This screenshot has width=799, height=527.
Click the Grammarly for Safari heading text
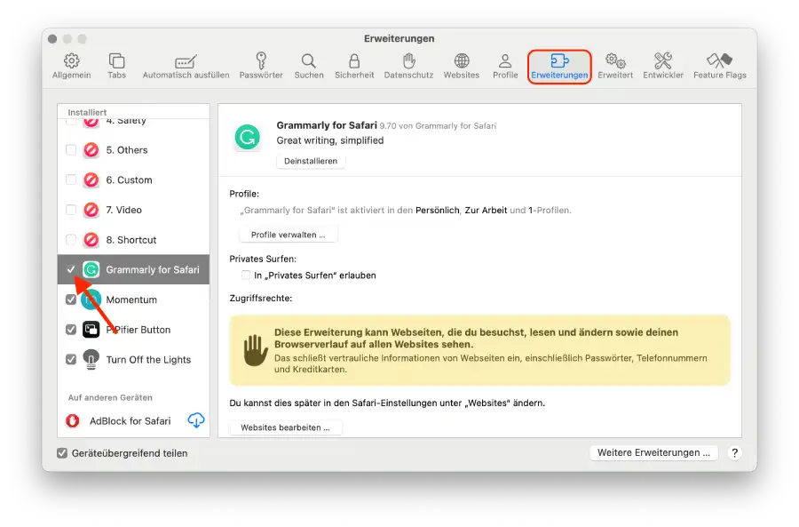coord(327,125)
